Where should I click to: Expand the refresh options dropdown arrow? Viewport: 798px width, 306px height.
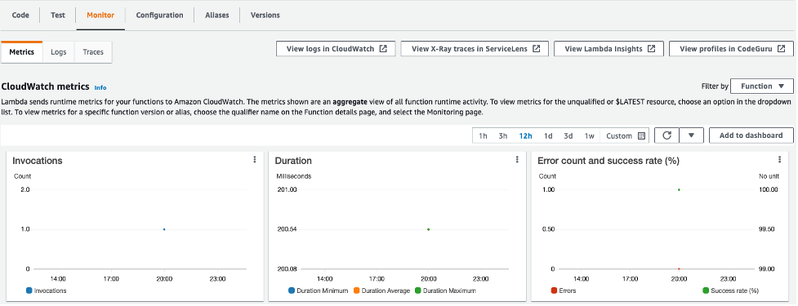tap(691, 135)
